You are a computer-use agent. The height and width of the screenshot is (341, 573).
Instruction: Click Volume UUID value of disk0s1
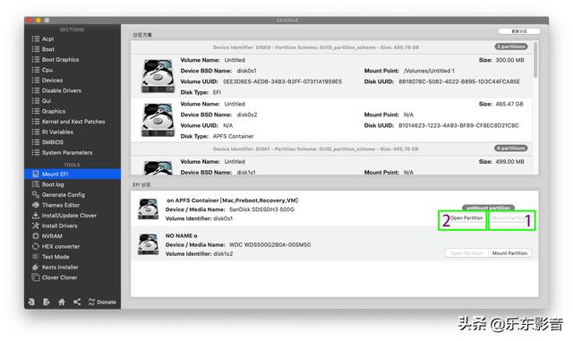tap(283, 81)
